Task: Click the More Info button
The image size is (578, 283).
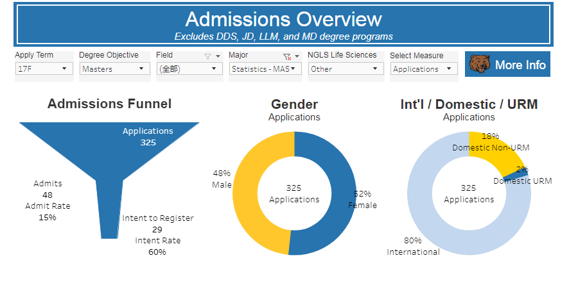Action: coord(507,65)
